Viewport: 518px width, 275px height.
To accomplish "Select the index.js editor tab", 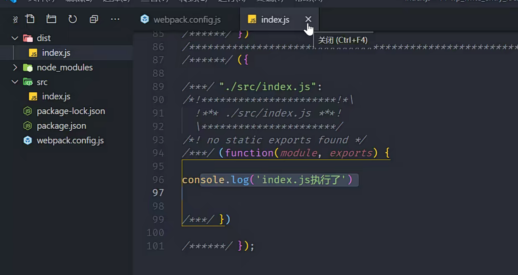I will (x=275, y=20).
